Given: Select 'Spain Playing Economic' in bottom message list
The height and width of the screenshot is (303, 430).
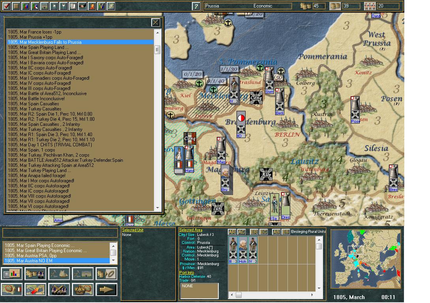Looking at the screenshot, I should point(56,245).
